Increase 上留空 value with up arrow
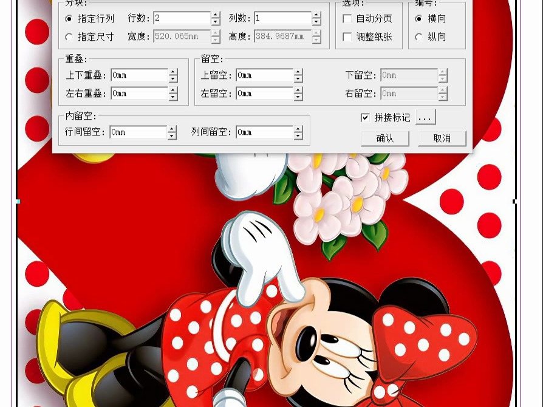This screenshot has height=407, width=543. [298, 72]
